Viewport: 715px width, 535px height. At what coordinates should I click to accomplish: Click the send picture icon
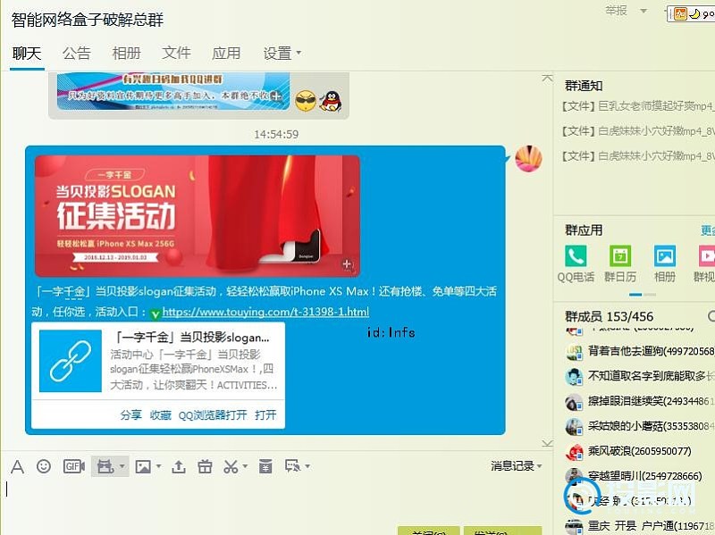[143, 466]
